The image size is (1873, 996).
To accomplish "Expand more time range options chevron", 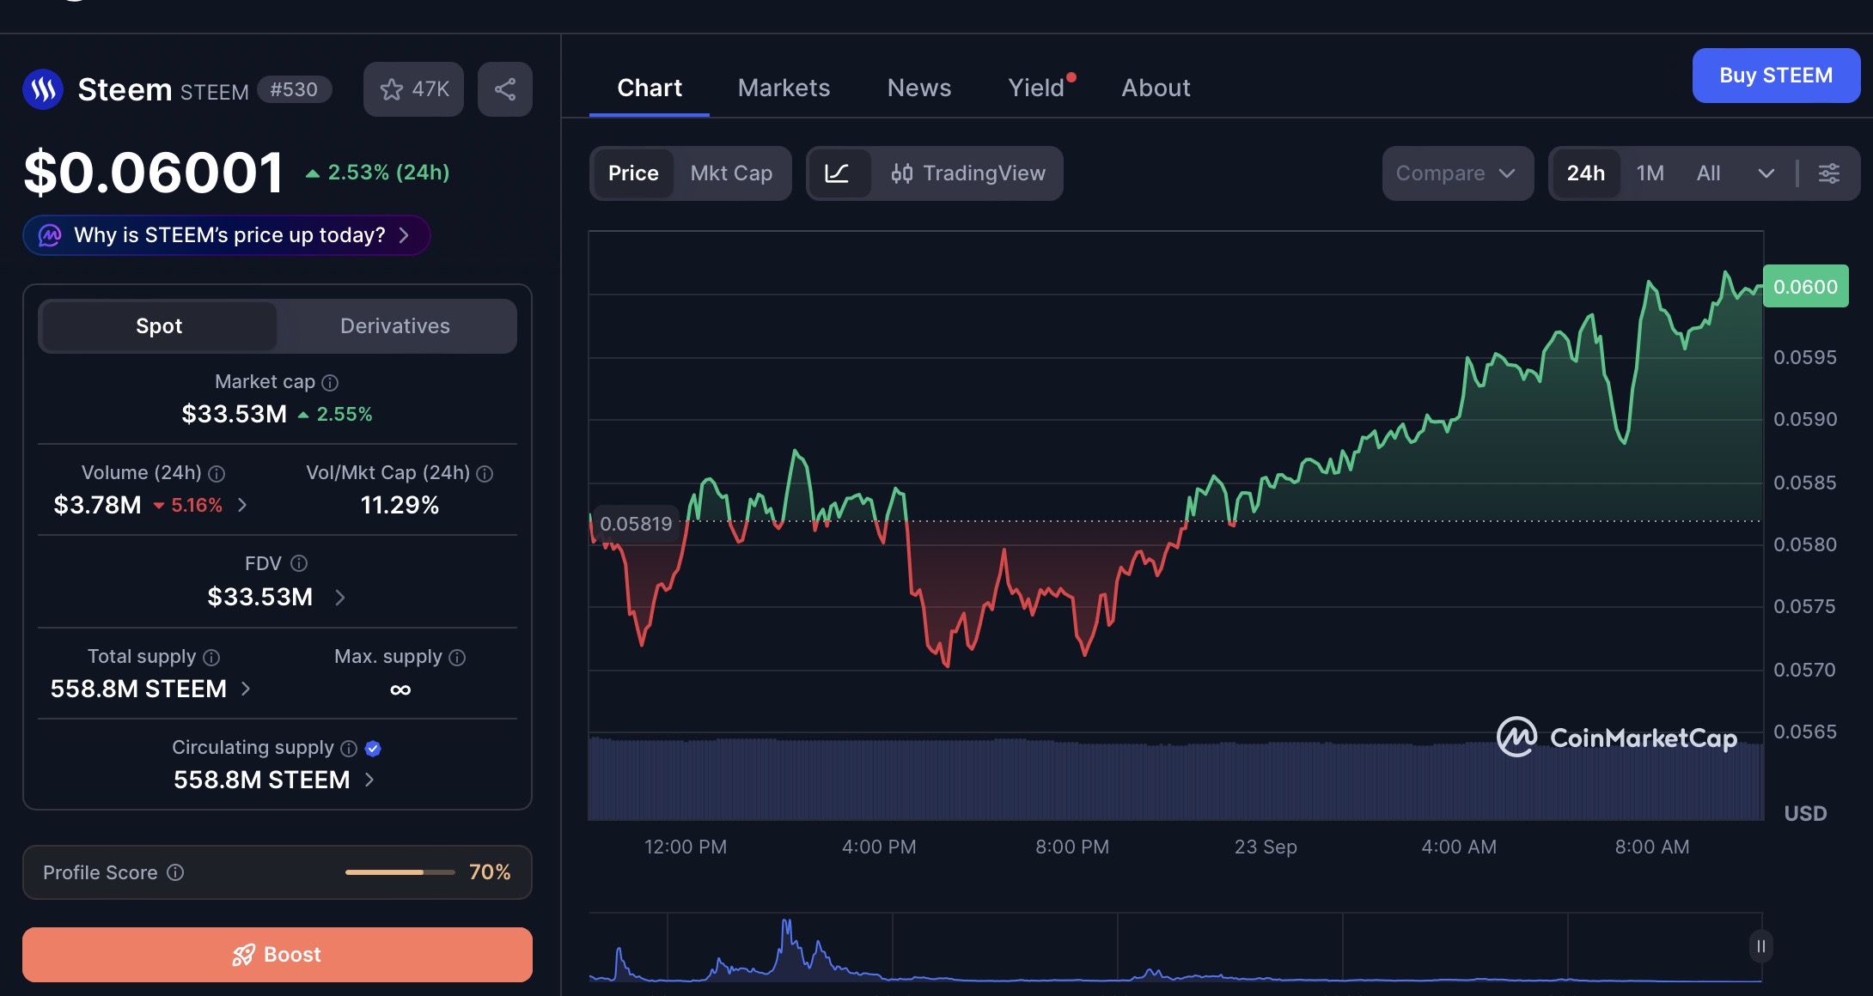I will [1766, 173].
